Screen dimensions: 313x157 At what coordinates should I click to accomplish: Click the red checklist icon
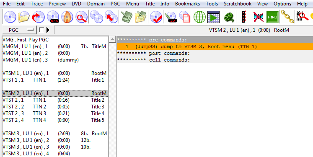pyautogui.click(x=244, y=17)
